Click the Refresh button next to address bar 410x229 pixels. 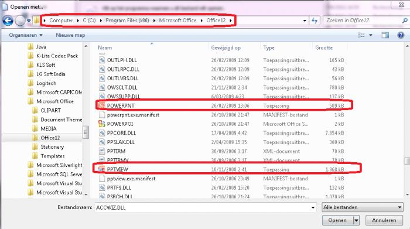click(x=315, y=20)
